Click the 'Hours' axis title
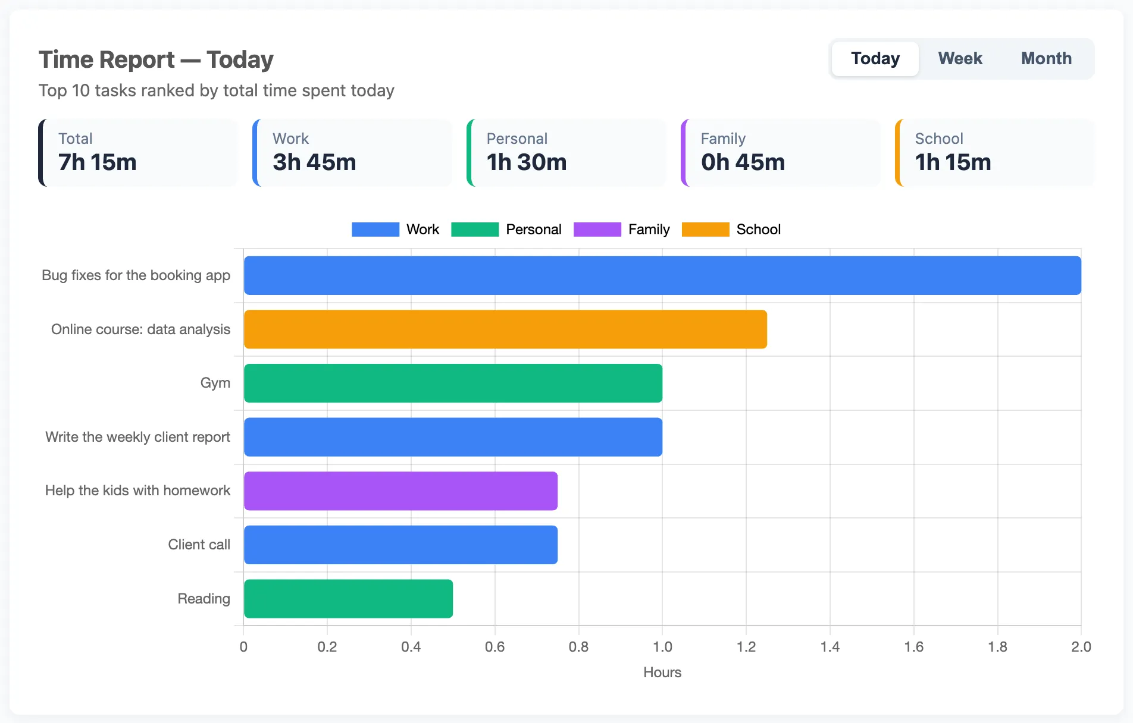Screen dimensions: 1133x723 pyautogui.click(x=662, y=672)
